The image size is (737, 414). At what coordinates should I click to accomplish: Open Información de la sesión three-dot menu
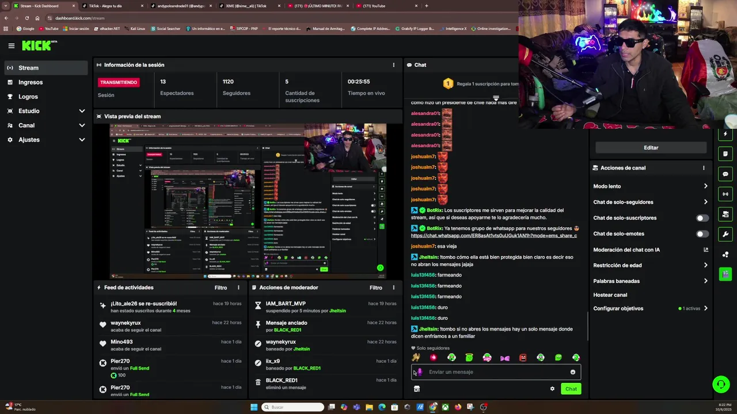394,65
